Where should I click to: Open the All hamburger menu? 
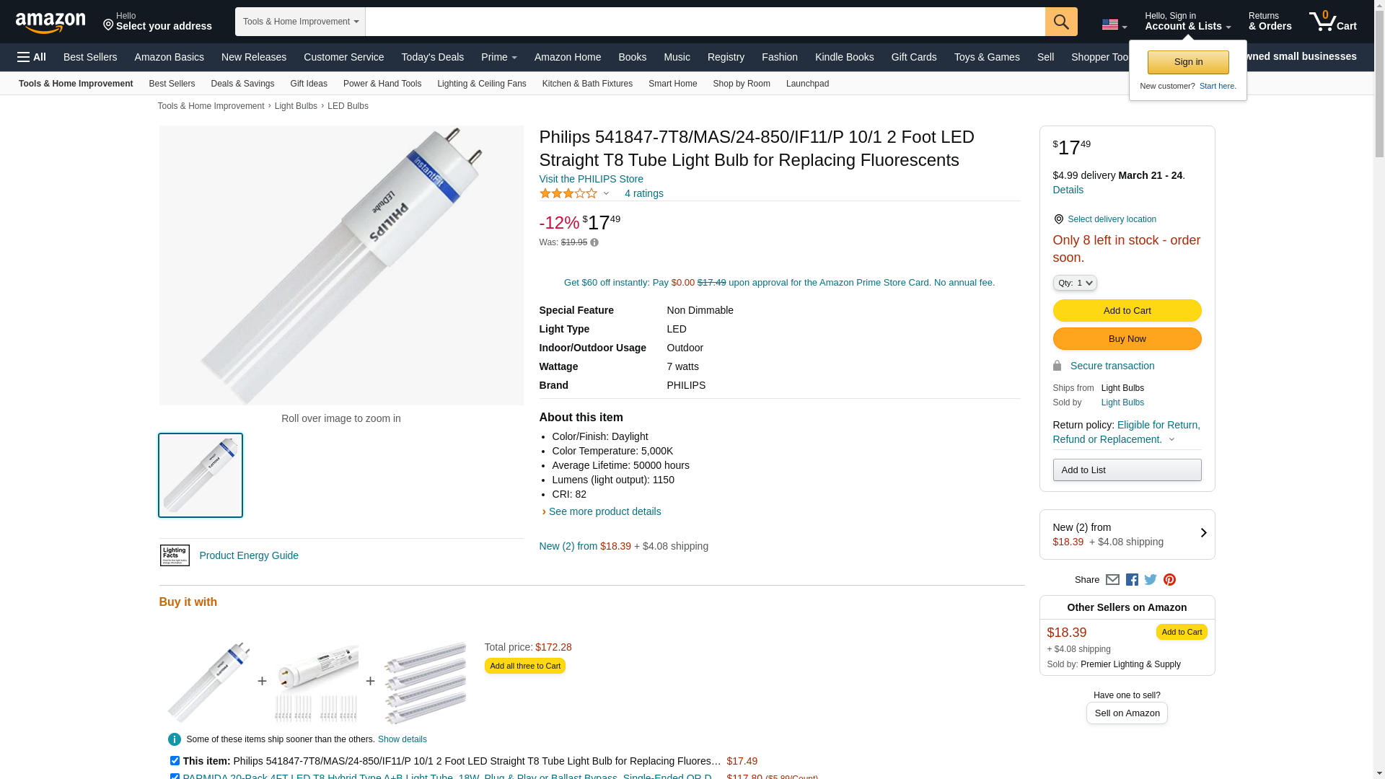pos(32,57)
